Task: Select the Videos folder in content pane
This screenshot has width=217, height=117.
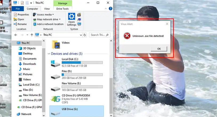Action: click(61, 45)
